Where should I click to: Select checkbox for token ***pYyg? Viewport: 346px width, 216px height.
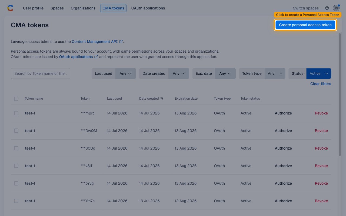[x=16, y=183]
